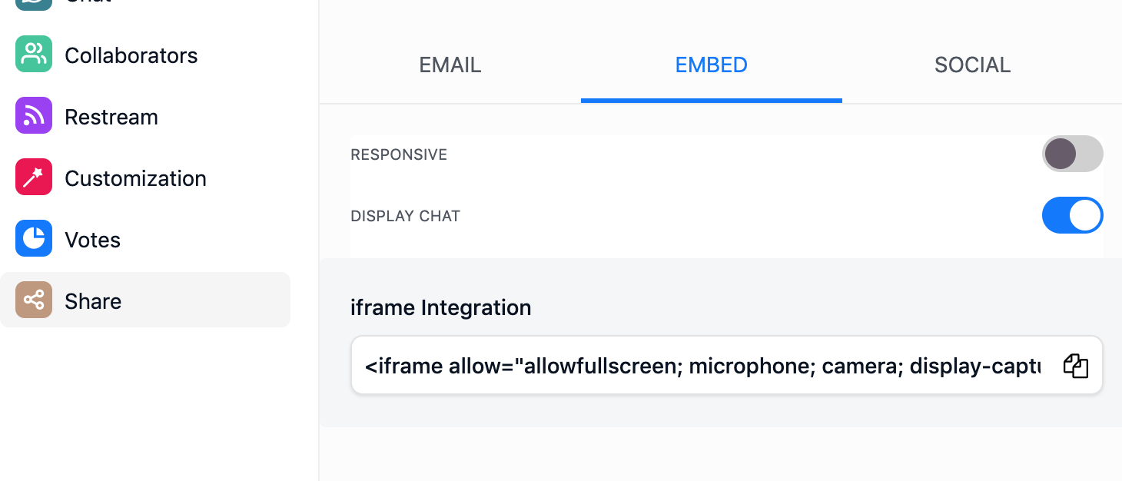Select the Votes sidebar label
This screenshot has height=481, width=1122.
(93, 240)
